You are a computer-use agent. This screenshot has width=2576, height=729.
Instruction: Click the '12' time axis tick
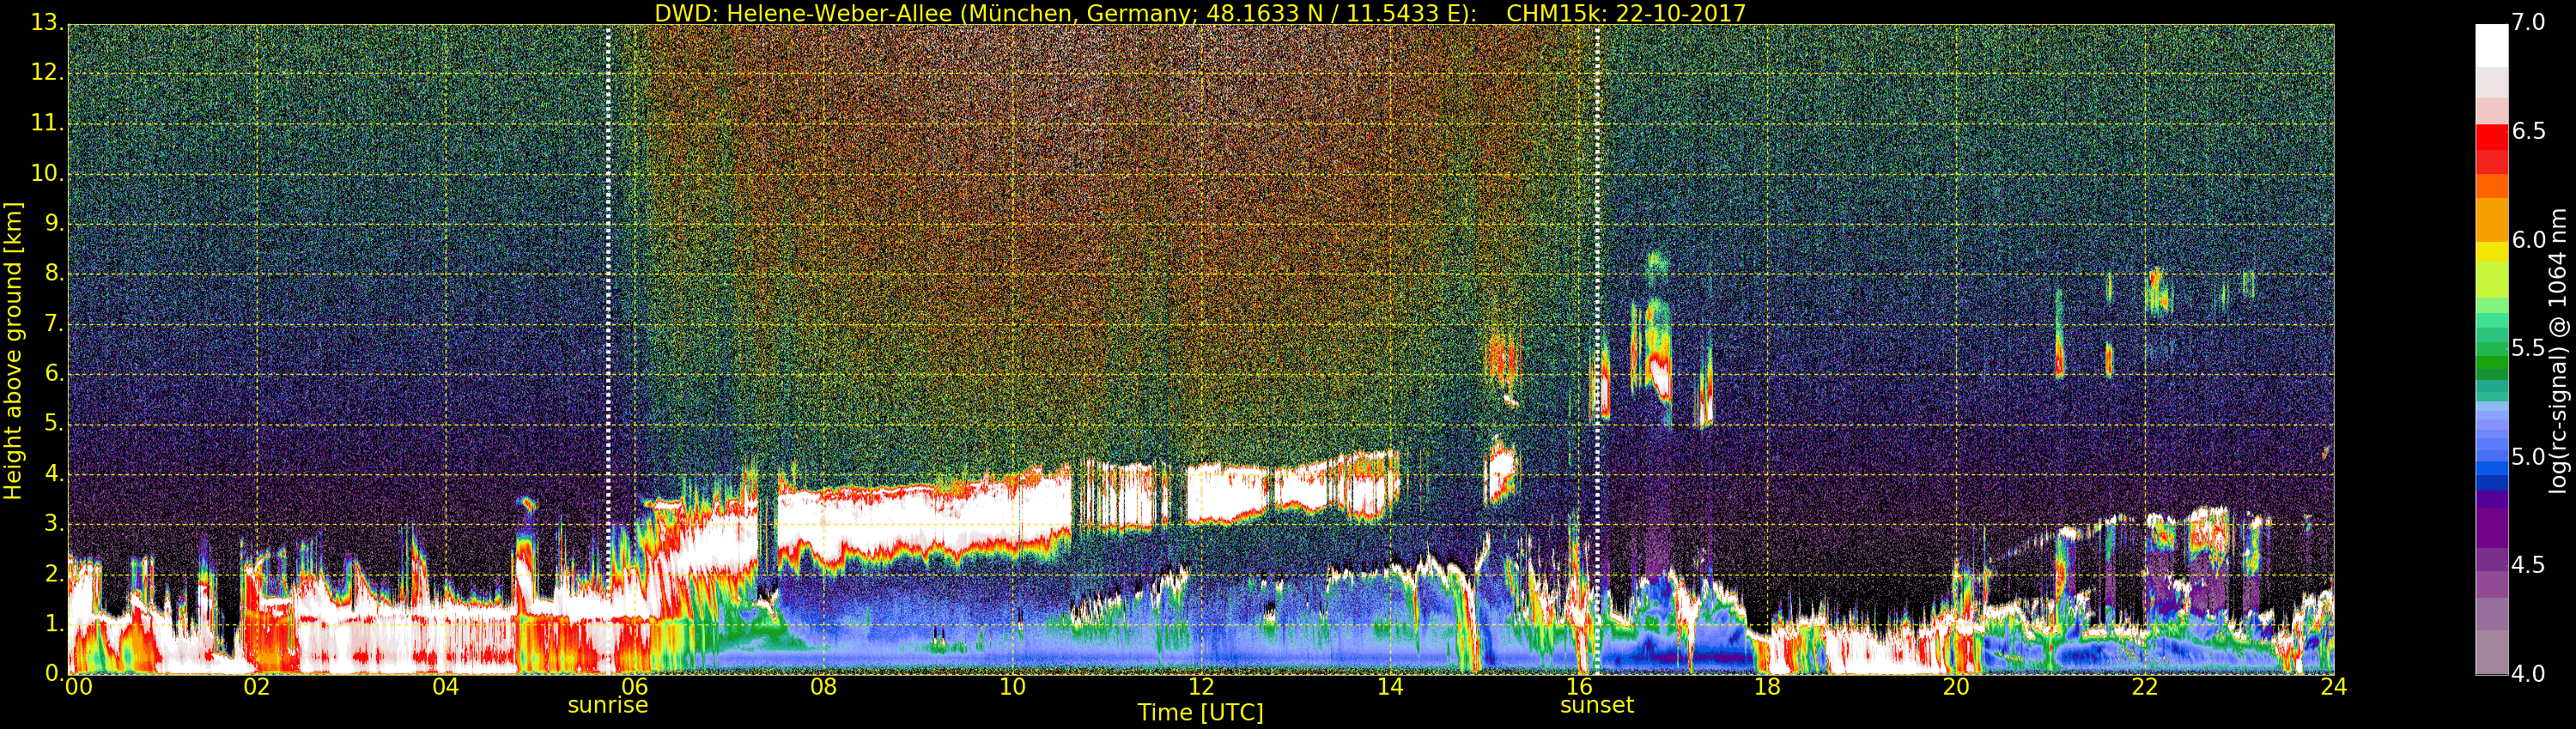click(1201, 687)
